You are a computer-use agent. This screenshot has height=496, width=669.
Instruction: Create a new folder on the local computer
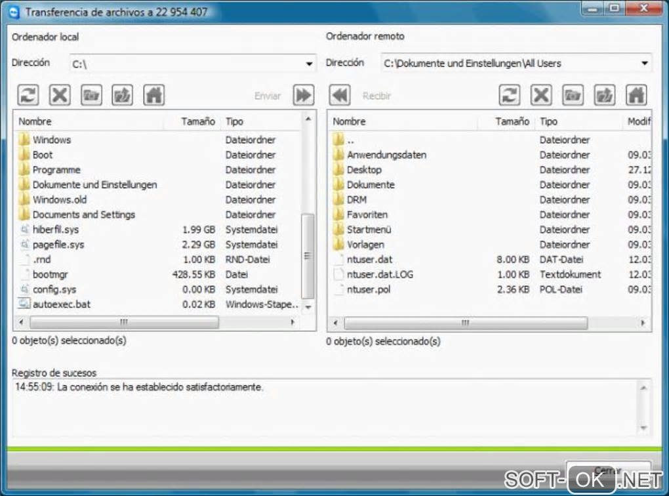click(91, 94)
